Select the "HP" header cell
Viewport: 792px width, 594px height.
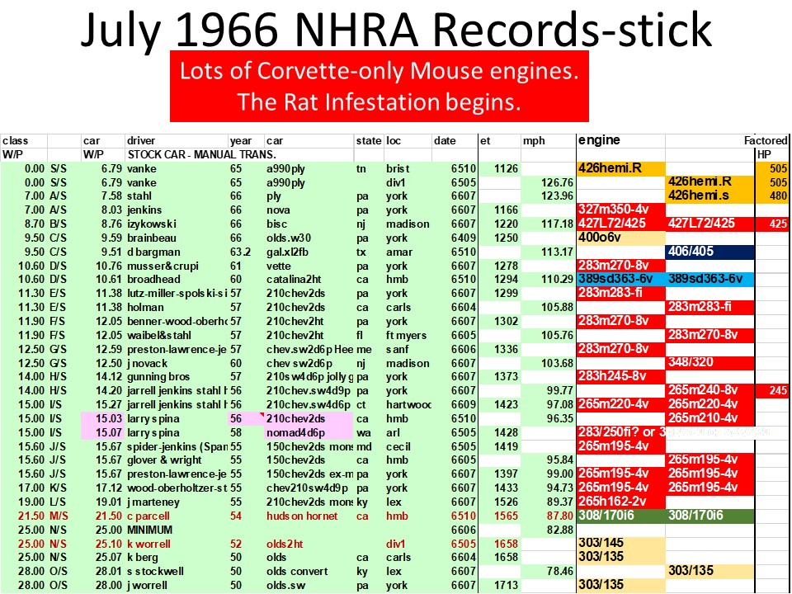pyautogui.click(x=764, y=154)
